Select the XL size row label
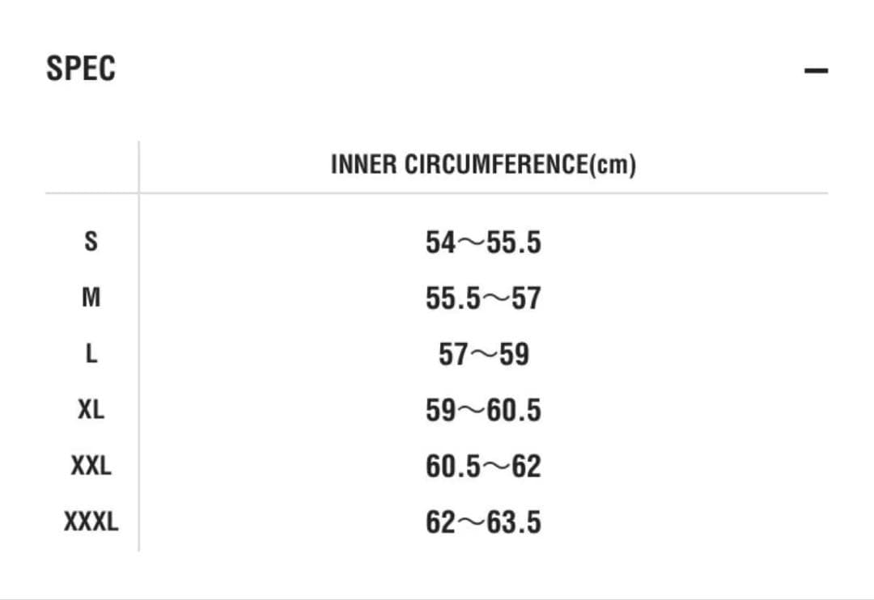Image resolution: width=874 pixels, height=600 pixels. [x=91, y=410]
